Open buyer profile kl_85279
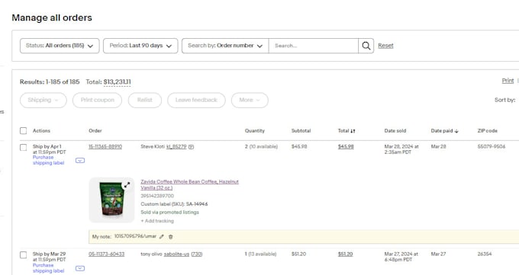Image resolution: width=519 pixels, height=275 pixels. 176,146
